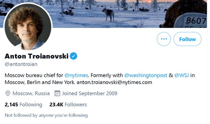View the 23.4K Followers list
210x124 pixels.
tap(68, 105)
